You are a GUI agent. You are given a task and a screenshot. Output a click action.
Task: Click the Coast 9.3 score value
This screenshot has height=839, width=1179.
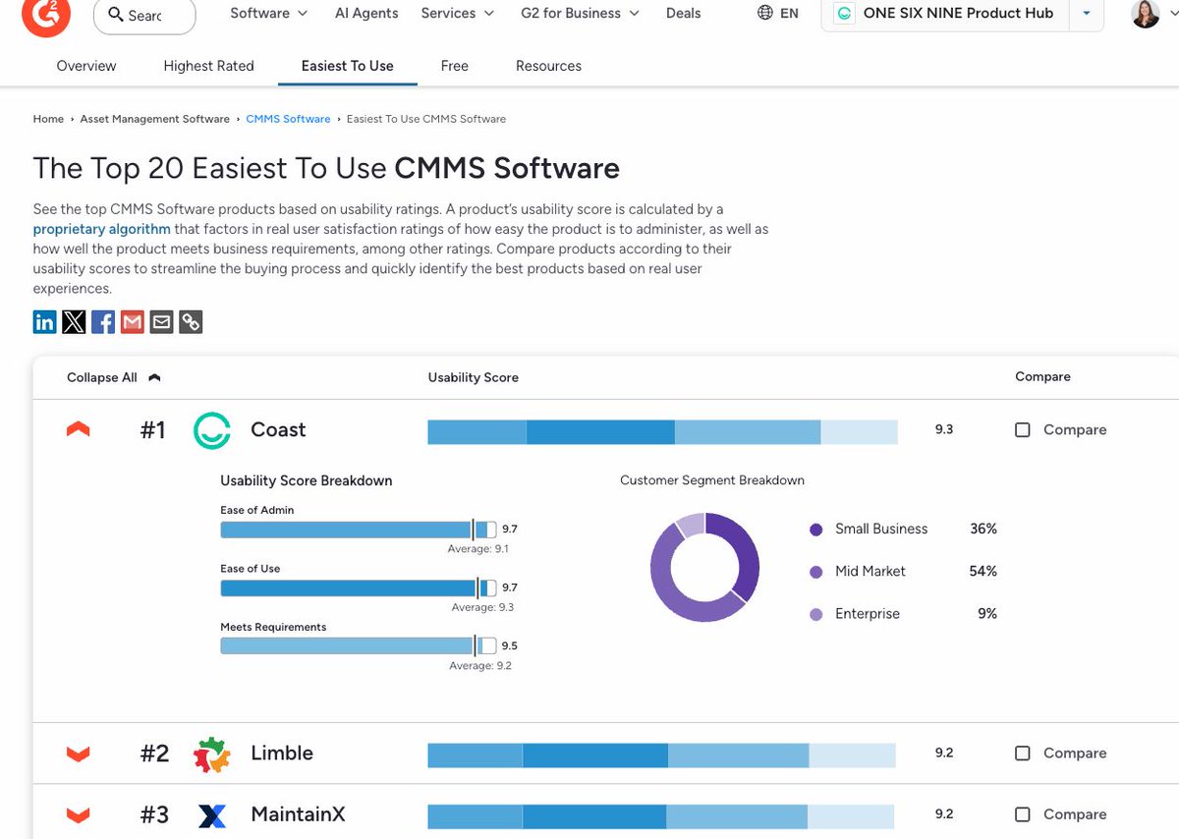pyautogui.click(x=944, y=429)
